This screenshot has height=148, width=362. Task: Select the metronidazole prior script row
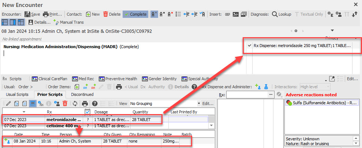[x=105, y=120]
